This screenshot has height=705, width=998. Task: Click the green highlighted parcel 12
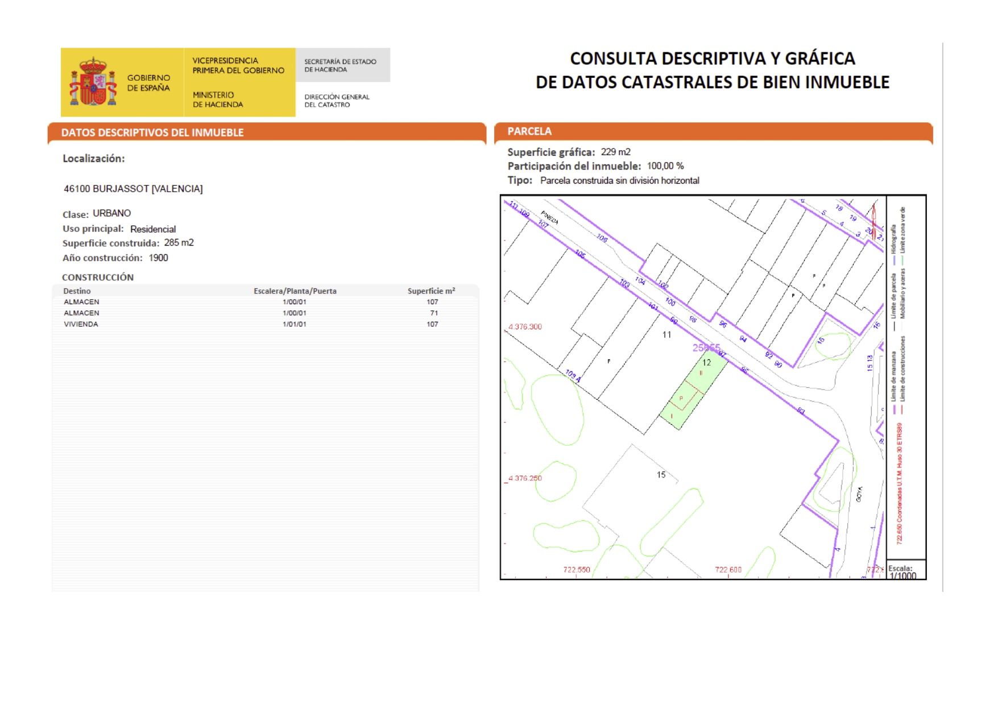point(693,393)
